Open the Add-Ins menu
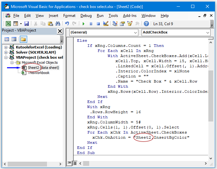This screenshot has width=217, height=169. [130, 16]
